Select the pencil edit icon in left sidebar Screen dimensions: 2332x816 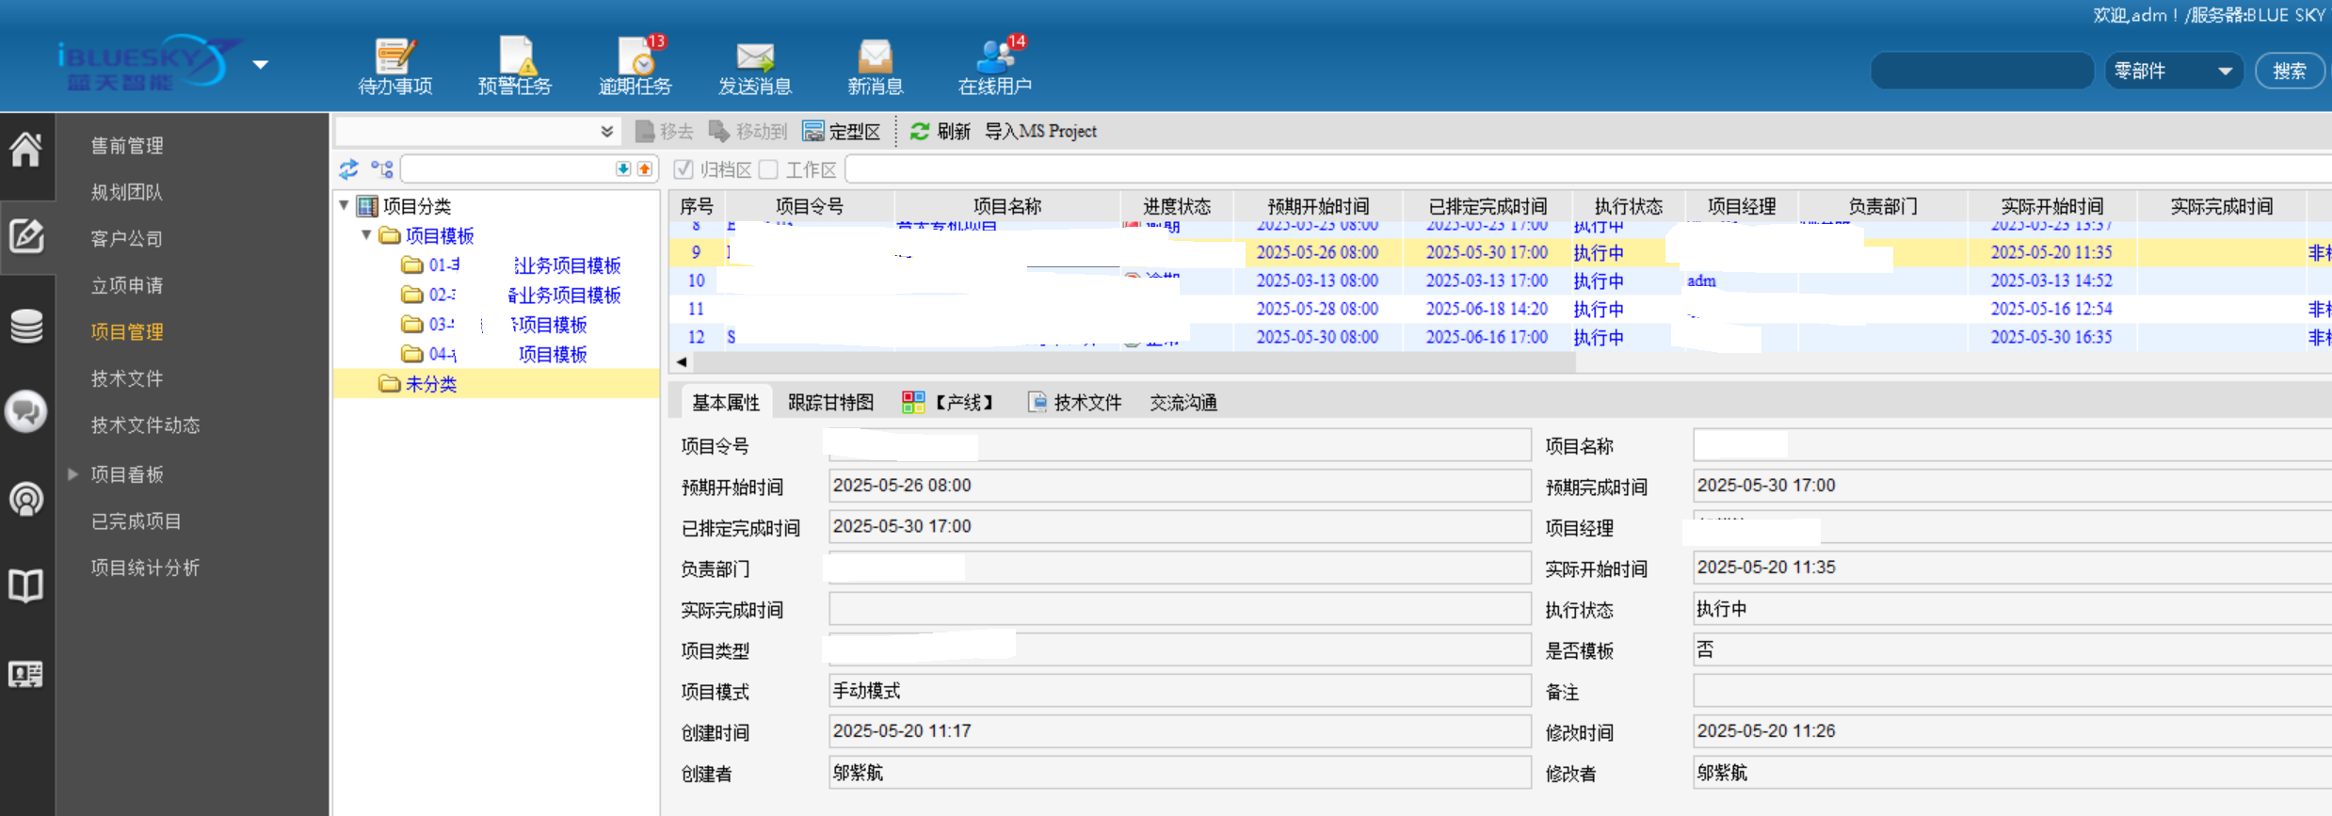click(x=26, y=235)
